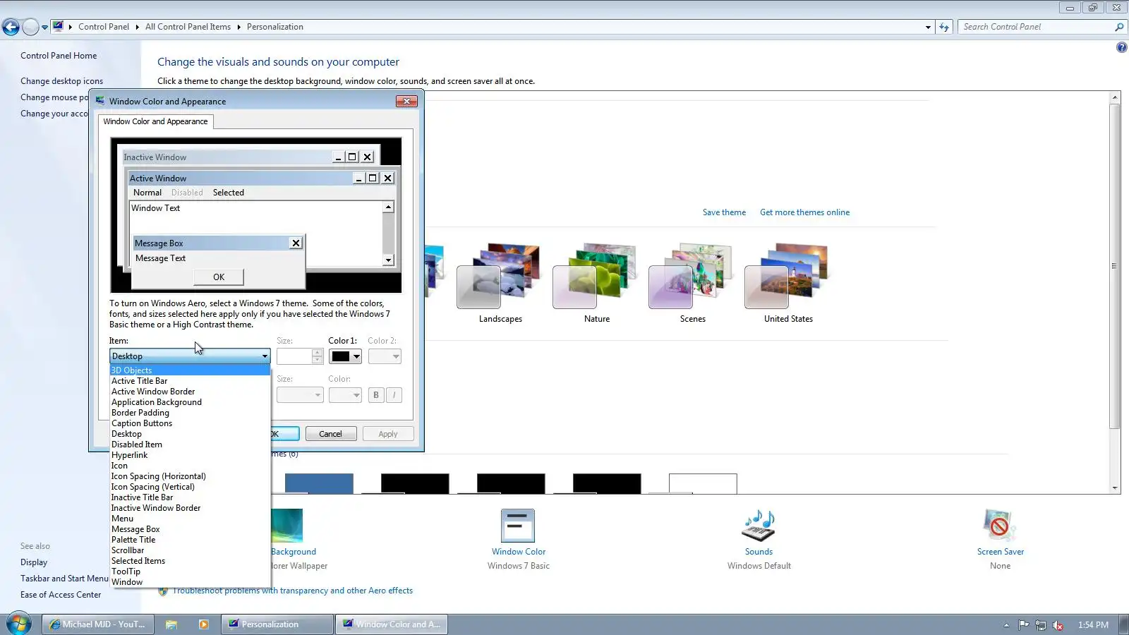
Task: Open the Color 1 dropdown arrow
Action: 356,356
